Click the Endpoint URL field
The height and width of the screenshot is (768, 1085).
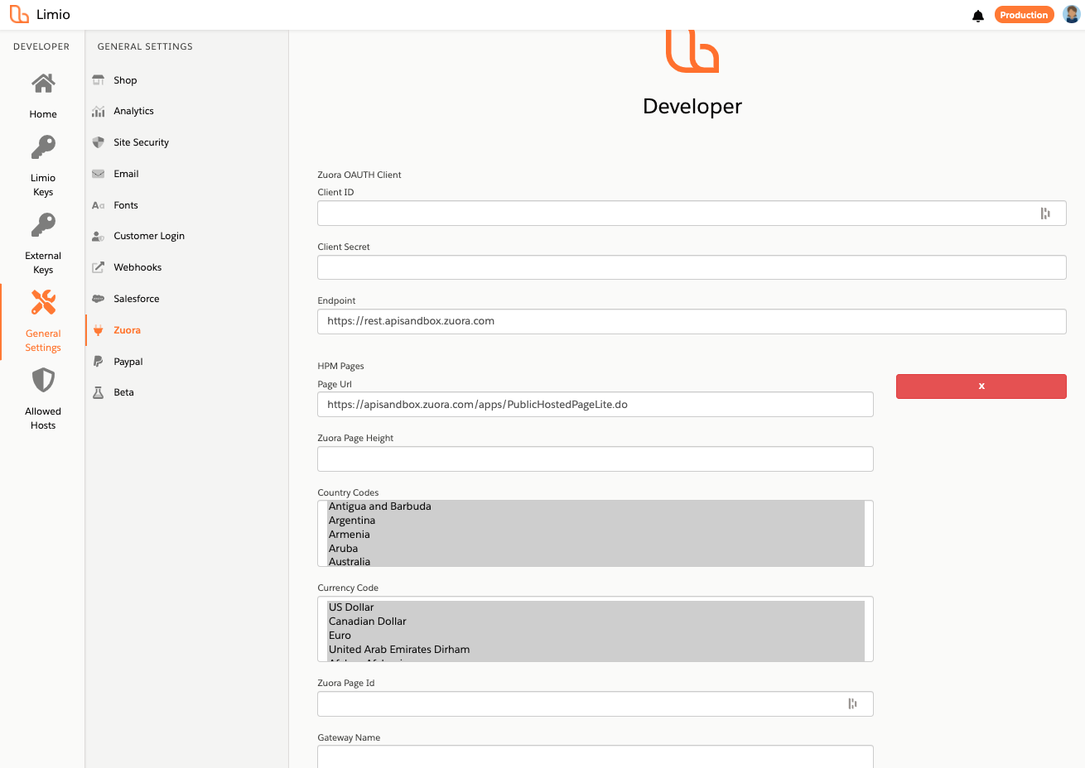[x=692, y=321]
